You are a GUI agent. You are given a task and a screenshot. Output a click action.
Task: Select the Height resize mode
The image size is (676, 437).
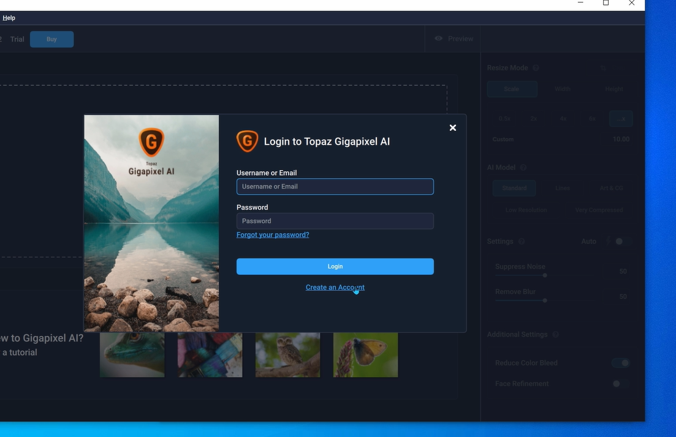point(614,89)
